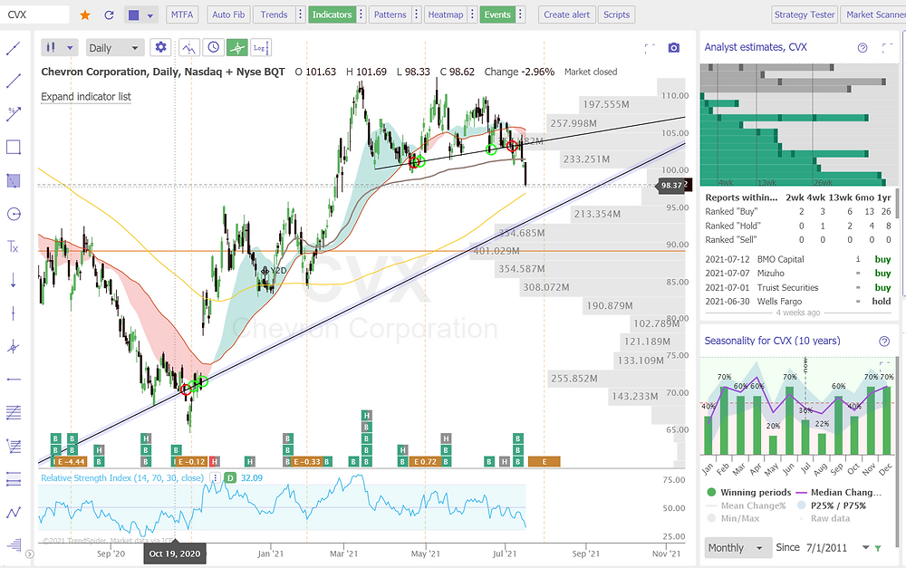Toggle the Trends button

coord(274,15)
